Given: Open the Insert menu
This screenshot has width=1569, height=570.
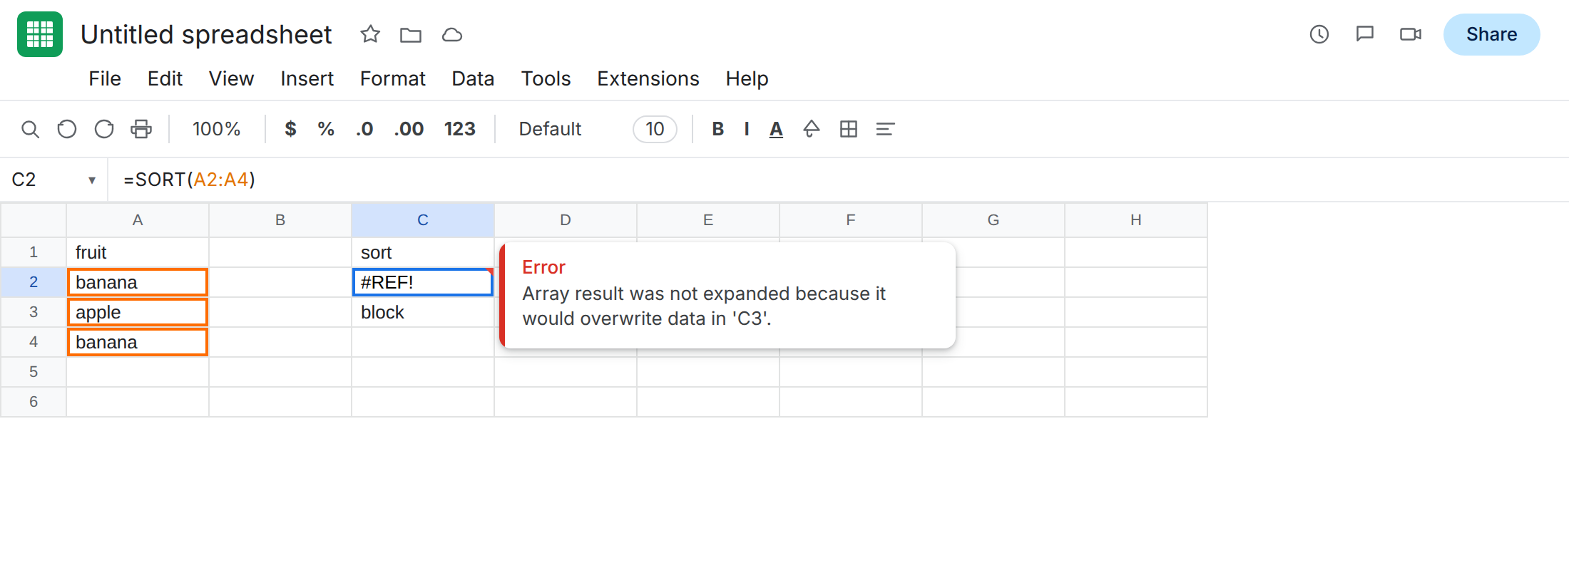Looking at the screenshot, I should point(307,78).
